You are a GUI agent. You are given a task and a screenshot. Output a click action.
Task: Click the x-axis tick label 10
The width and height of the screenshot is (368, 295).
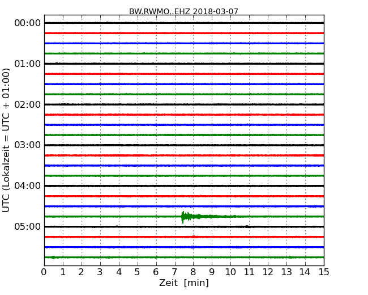coord(230,272)
